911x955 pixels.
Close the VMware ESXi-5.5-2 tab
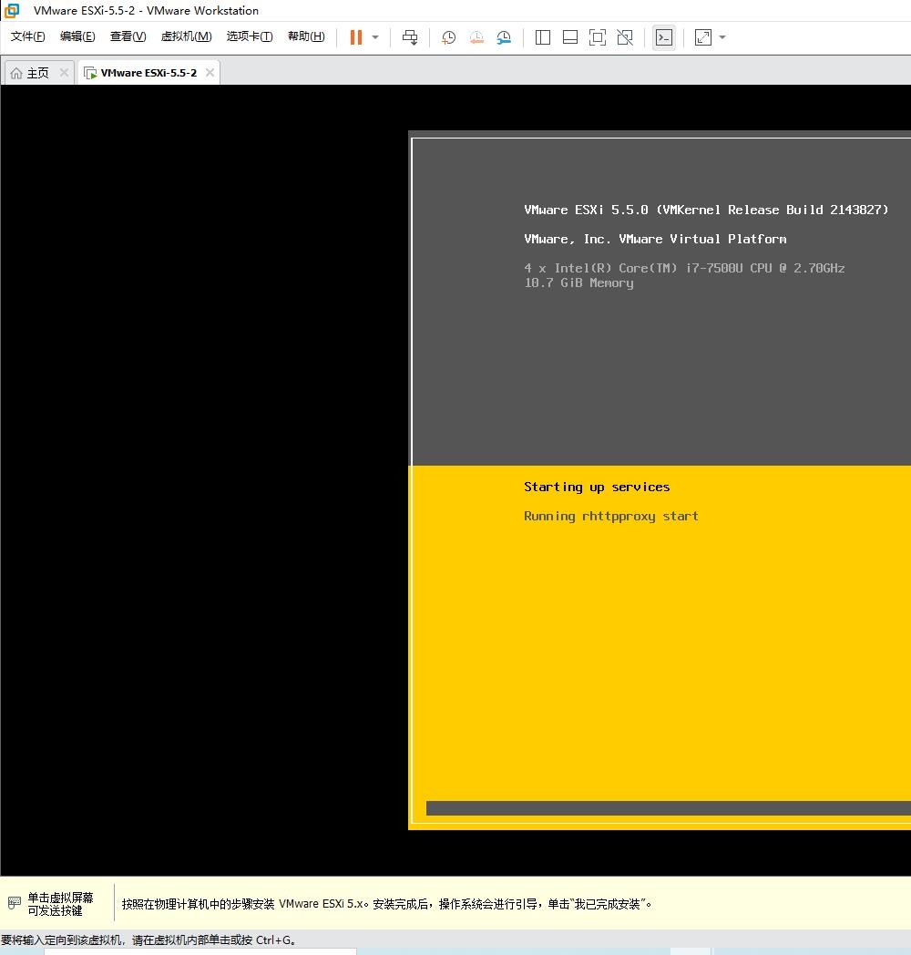210,73
